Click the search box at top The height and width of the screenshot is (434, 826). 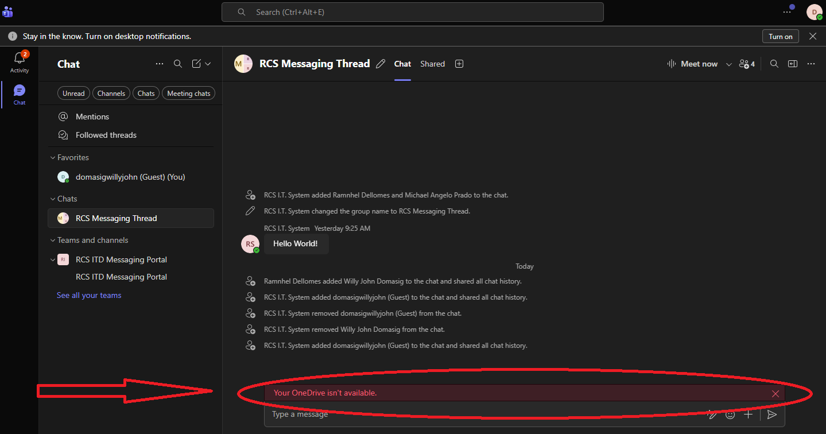pyautogui.click(x=412, y=12)
